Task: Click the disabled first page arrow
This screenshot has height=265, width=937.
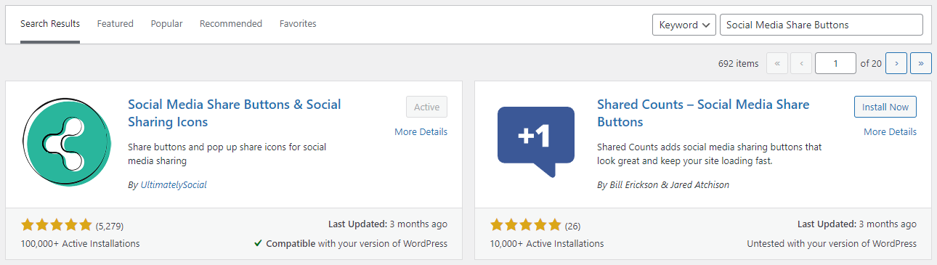Action: point(776,63)
